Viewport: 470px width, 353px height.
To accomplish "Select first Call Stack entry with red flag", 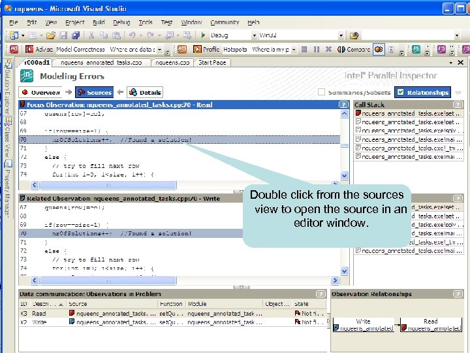I will (x=408, y=114).
